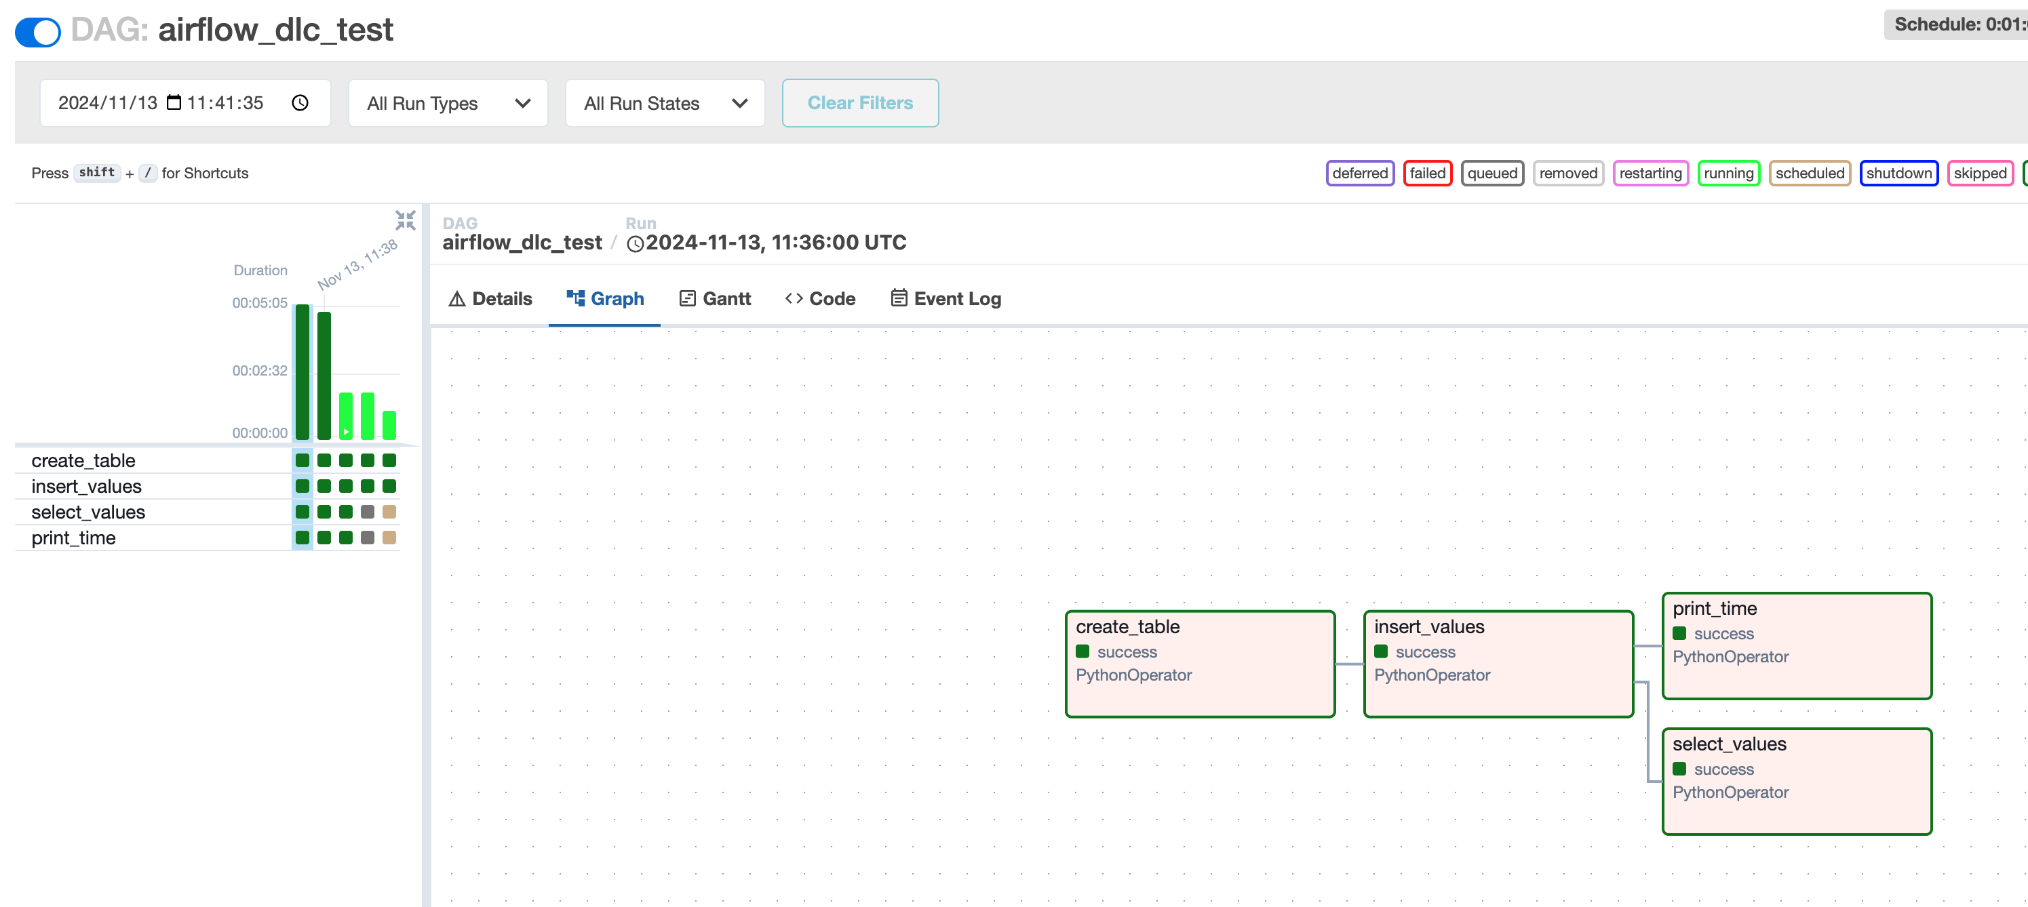Click the failed status legend badge

point(1426,173)
